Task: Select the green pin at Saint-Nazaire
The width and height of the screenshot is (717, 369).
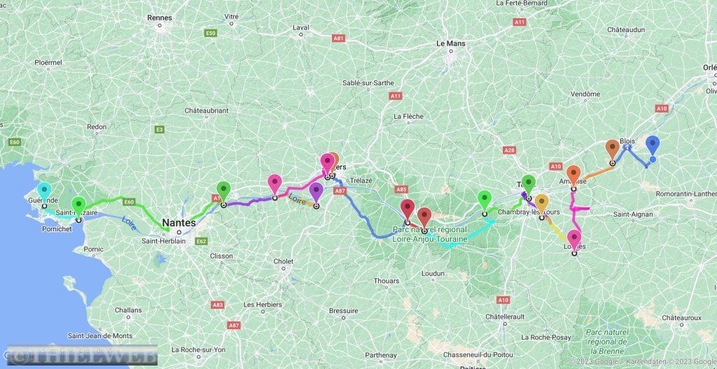Action: 78,206
